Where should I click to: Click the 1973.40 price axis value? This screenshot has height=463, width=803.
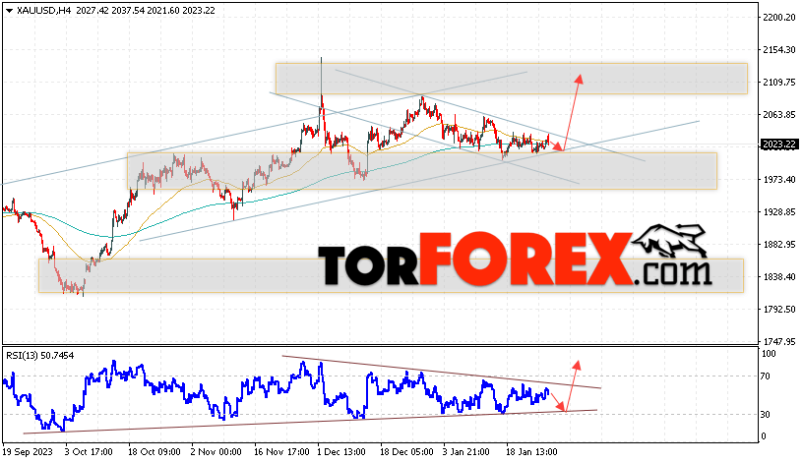[x=779, y=180]
